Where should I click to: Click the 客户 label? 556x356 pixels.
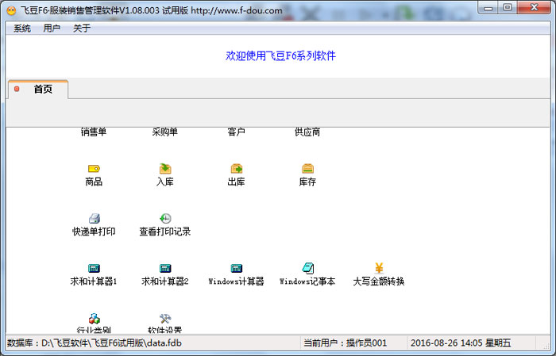(236, 132)
